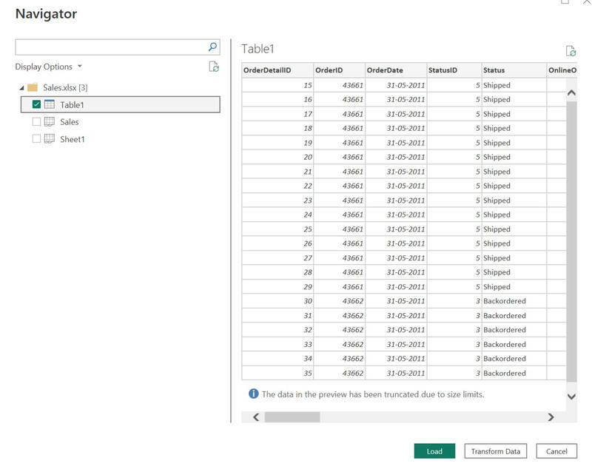Check the Sheet1 checkbox
The image size is (592, 469).
(36, 139)
